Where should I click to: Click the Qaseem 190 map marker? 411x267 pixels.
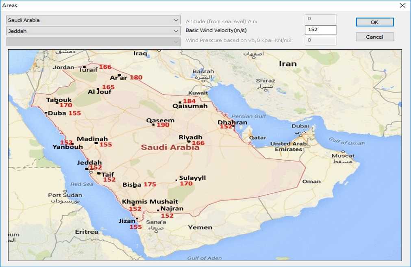154,124
